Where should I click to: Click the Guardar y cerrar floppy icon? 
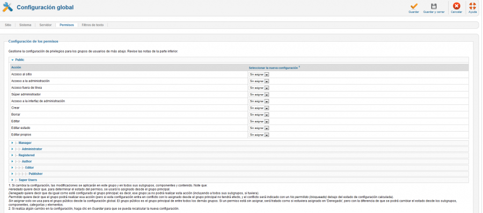pos(434,6)
